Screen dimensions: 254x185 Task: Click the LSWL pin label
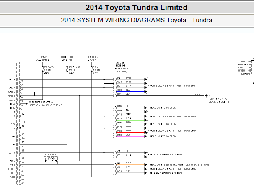click(x=12, y=169)
